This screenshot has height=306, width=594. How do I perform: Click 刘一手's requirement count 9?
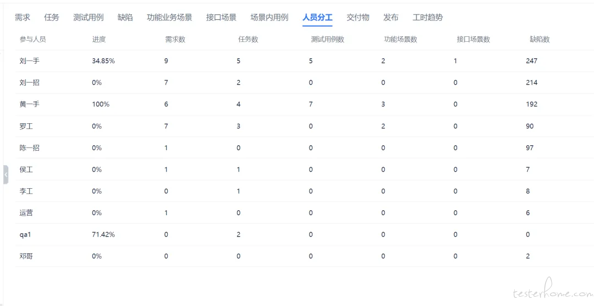[166, 61]
